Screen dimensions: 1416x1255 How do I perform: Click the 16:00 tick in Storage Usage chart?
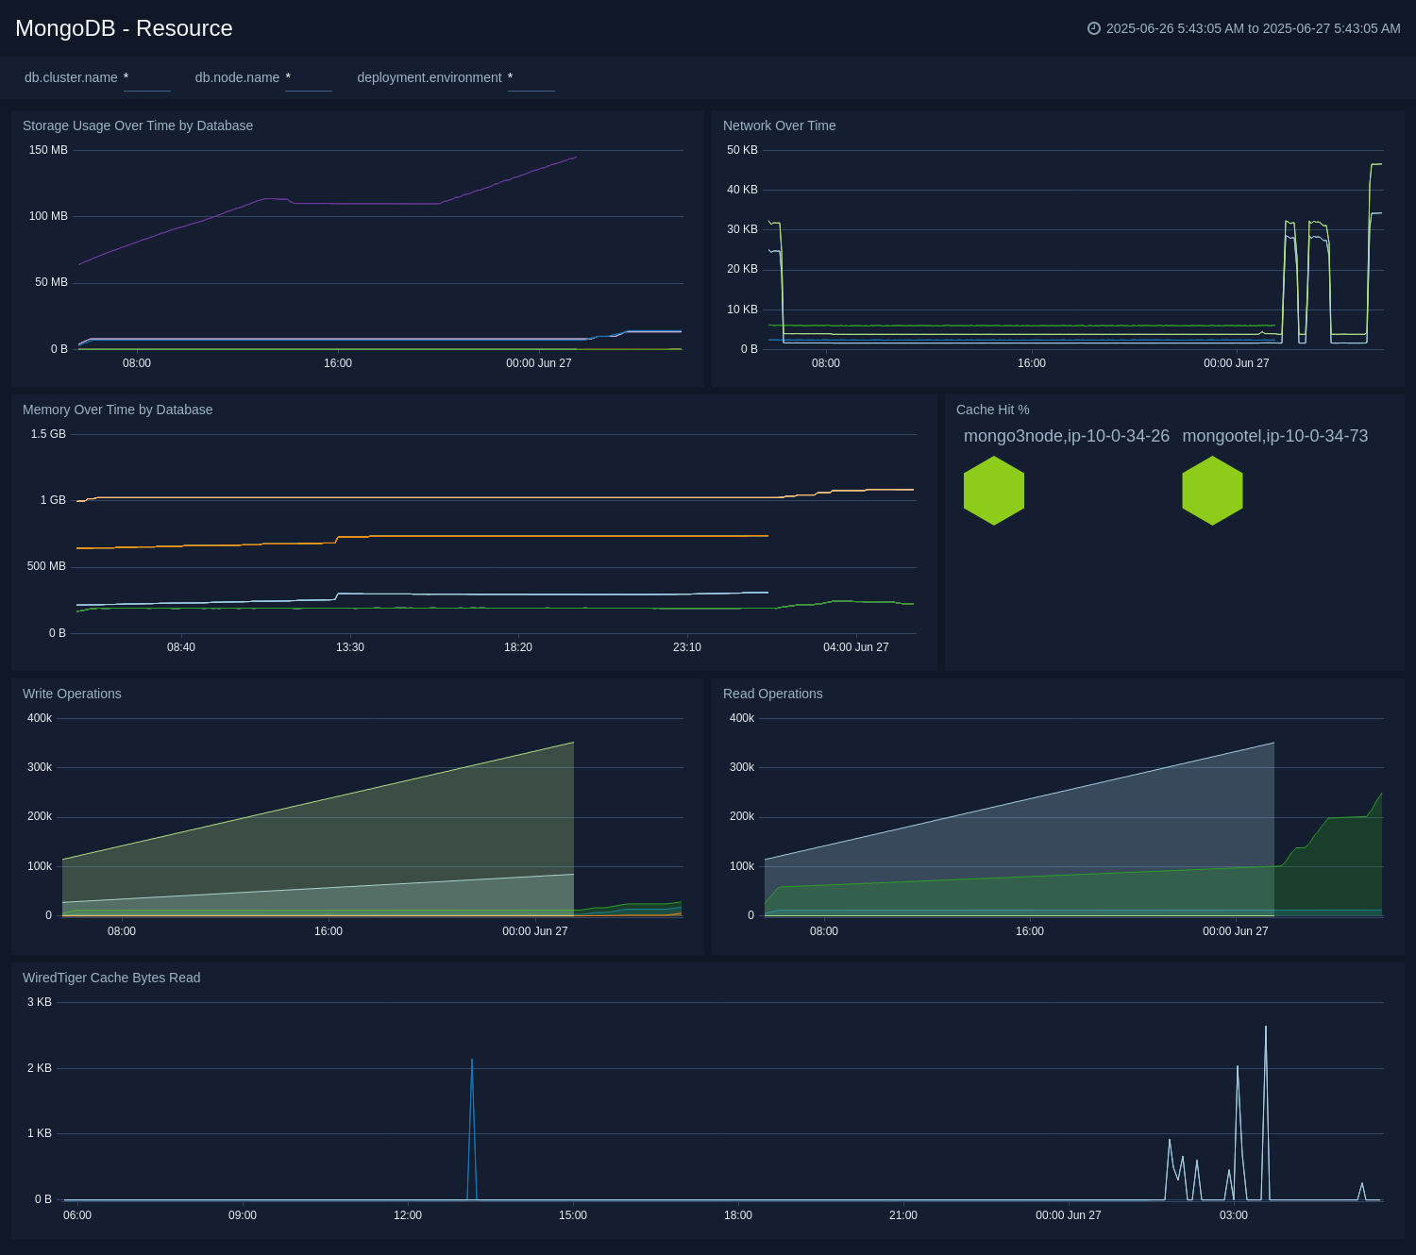pos(338,363)
